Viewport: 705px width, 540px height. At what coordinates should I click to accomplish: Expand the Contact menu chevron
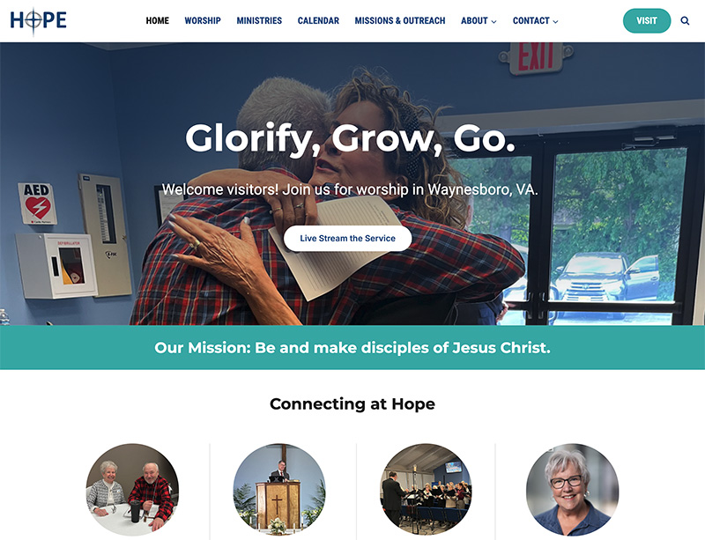pos(555,21)
